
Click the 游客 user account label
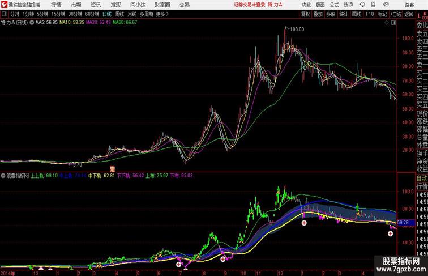409,5
